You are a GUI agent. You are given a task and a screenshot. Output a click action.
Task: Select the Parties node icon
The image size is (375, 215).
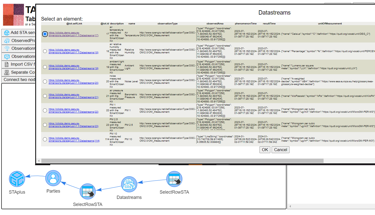point(53,178)
